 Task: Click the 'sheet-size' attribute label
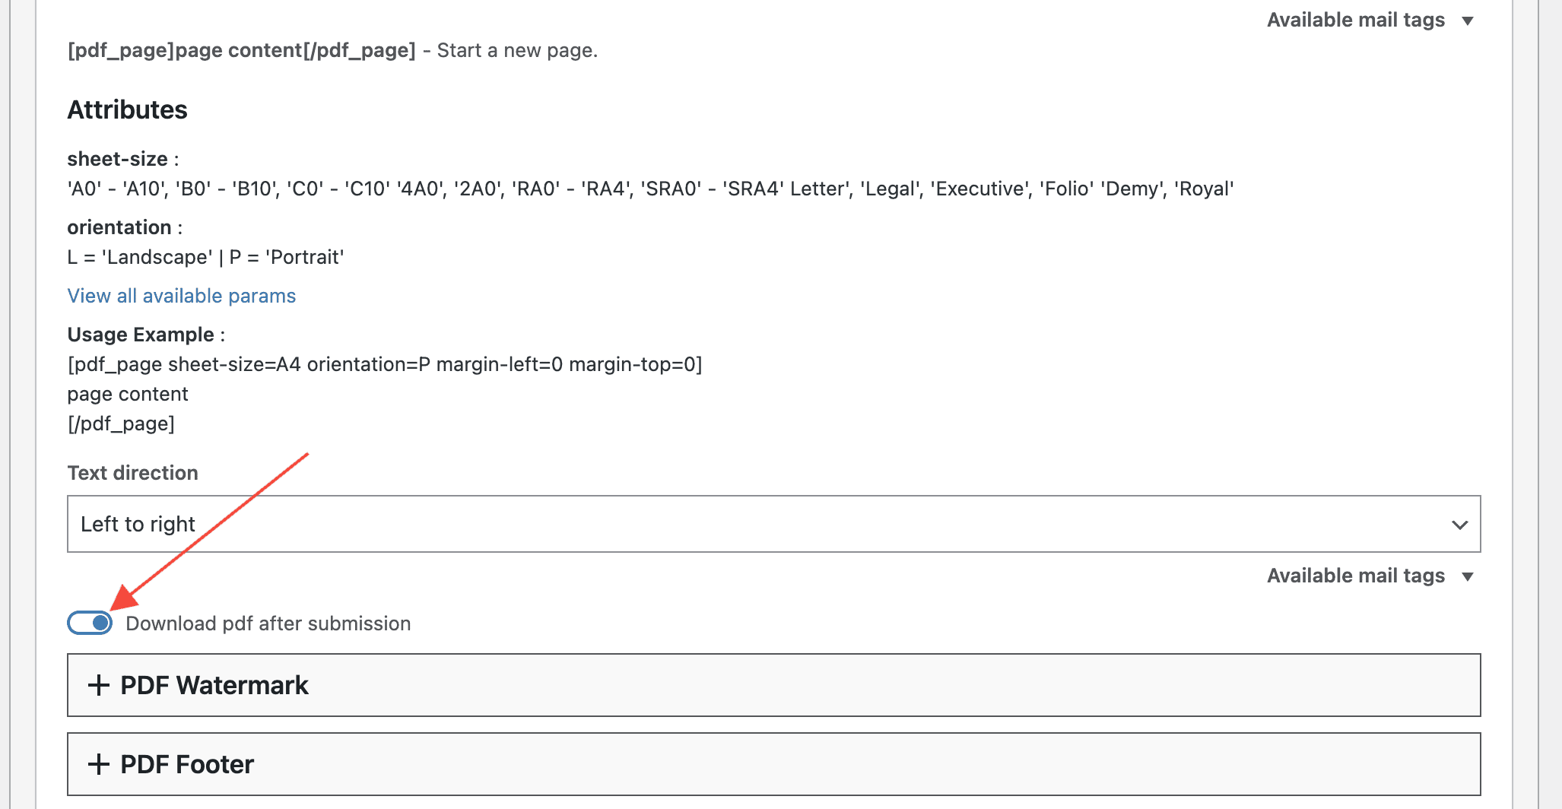point(118,159)
